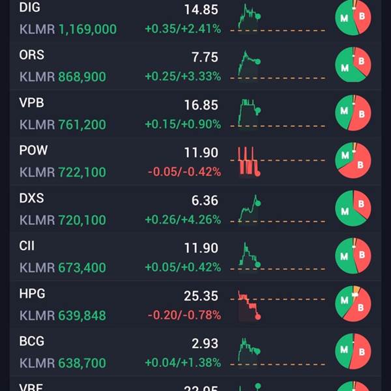Tap the HPG change -0.20/-0.78%
Screen dimensions: 391x391
click(184, 315)
